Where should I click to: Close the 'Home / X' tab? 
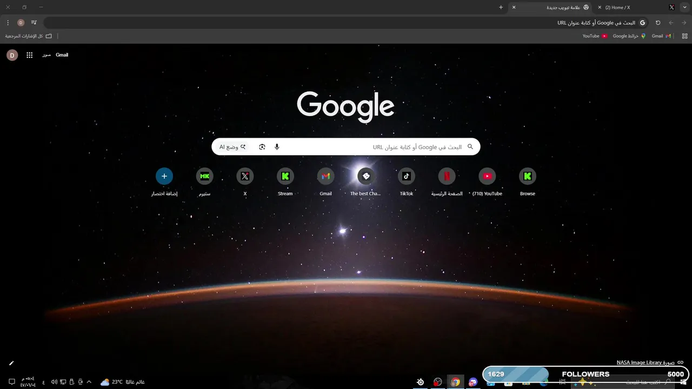(600, 8)
